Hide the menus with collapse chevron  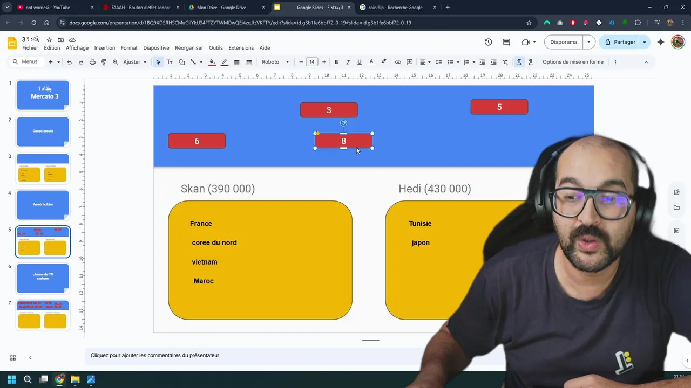[x=646, y=62]
